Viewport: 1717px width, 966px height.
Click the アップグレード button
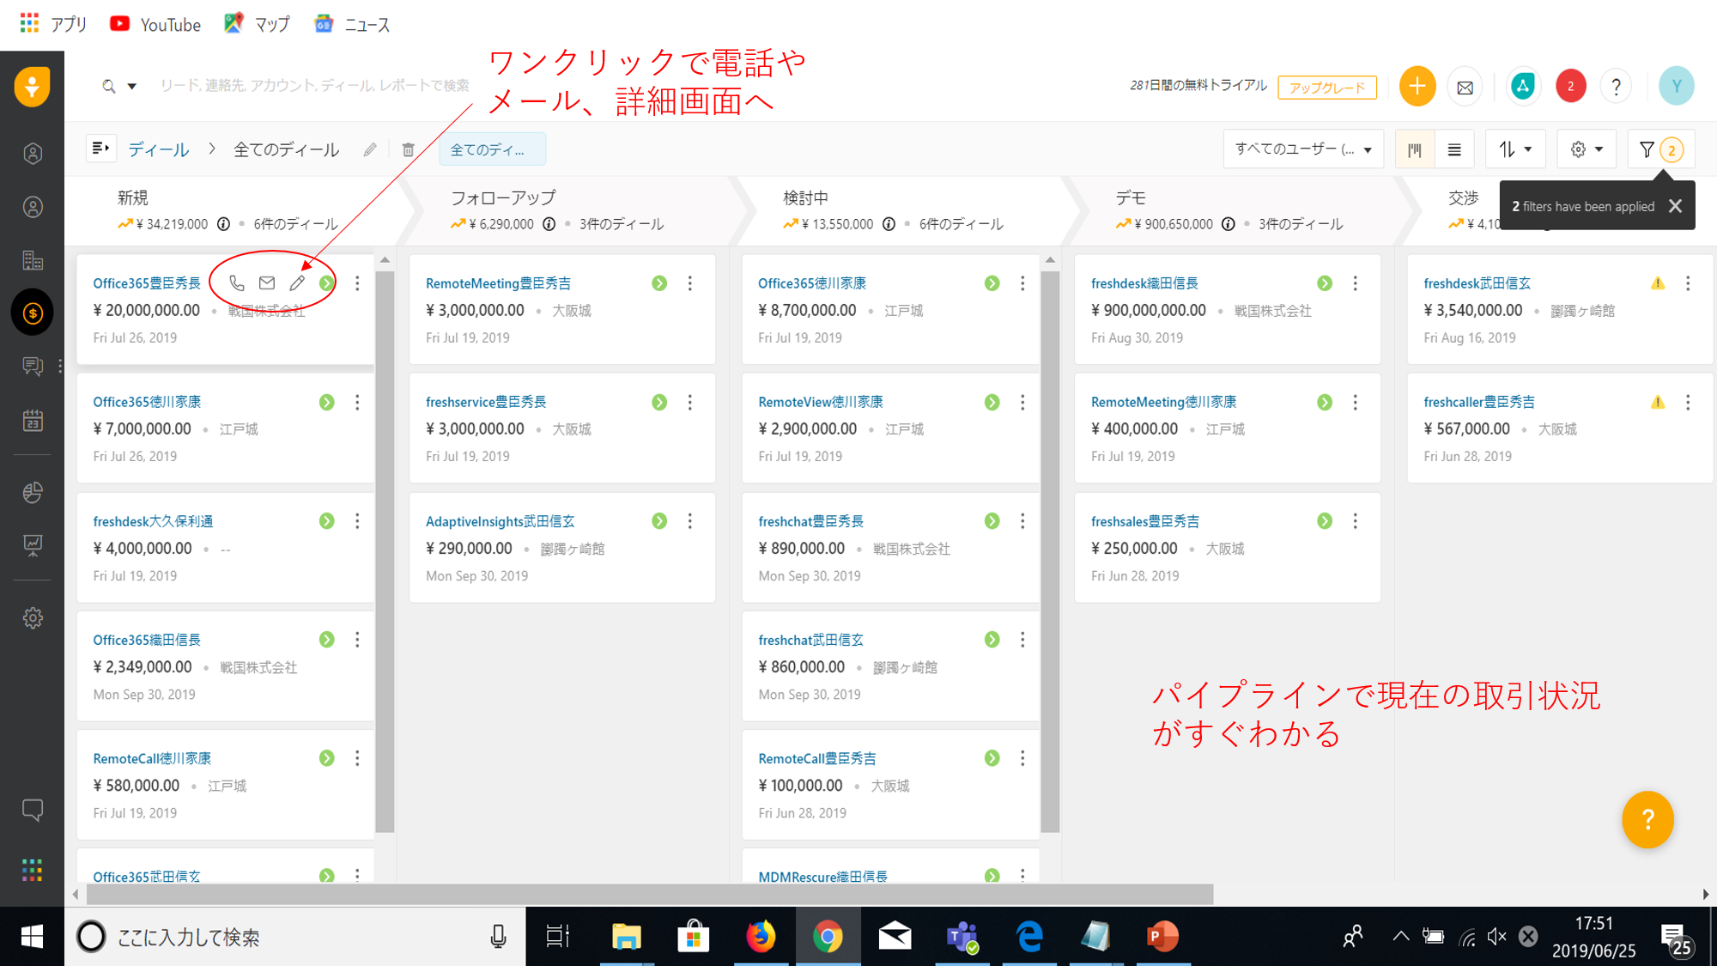[1326, 87]
